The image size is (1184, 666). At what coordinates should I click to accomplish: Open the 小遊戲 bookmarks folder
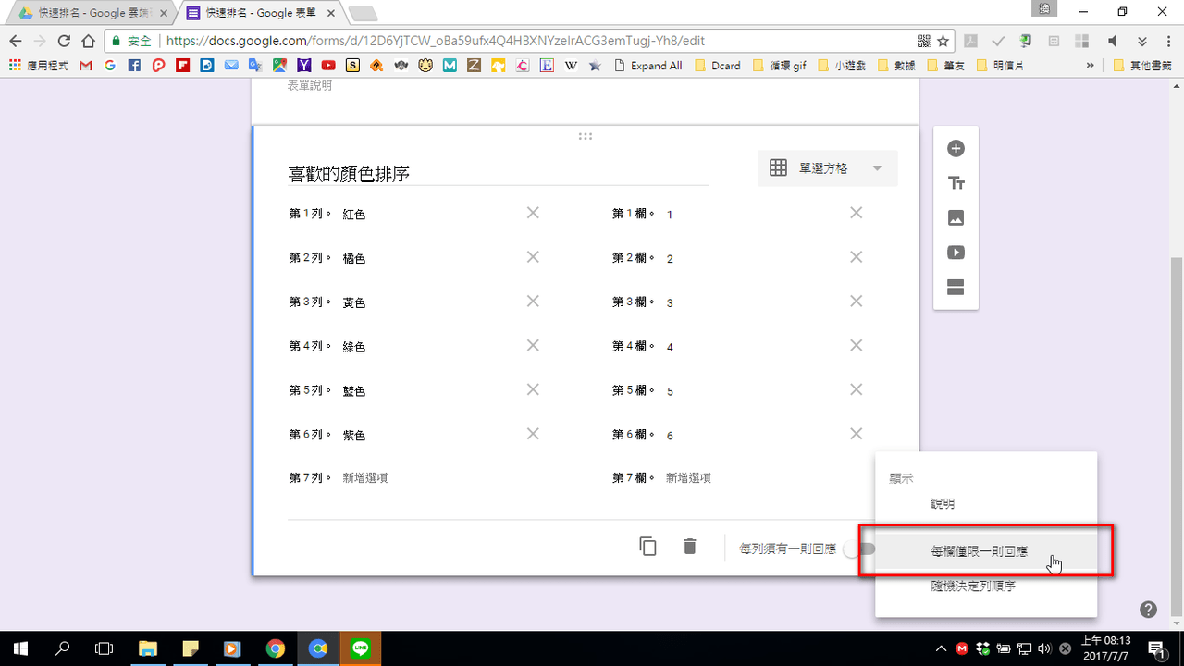click(841, 66)
